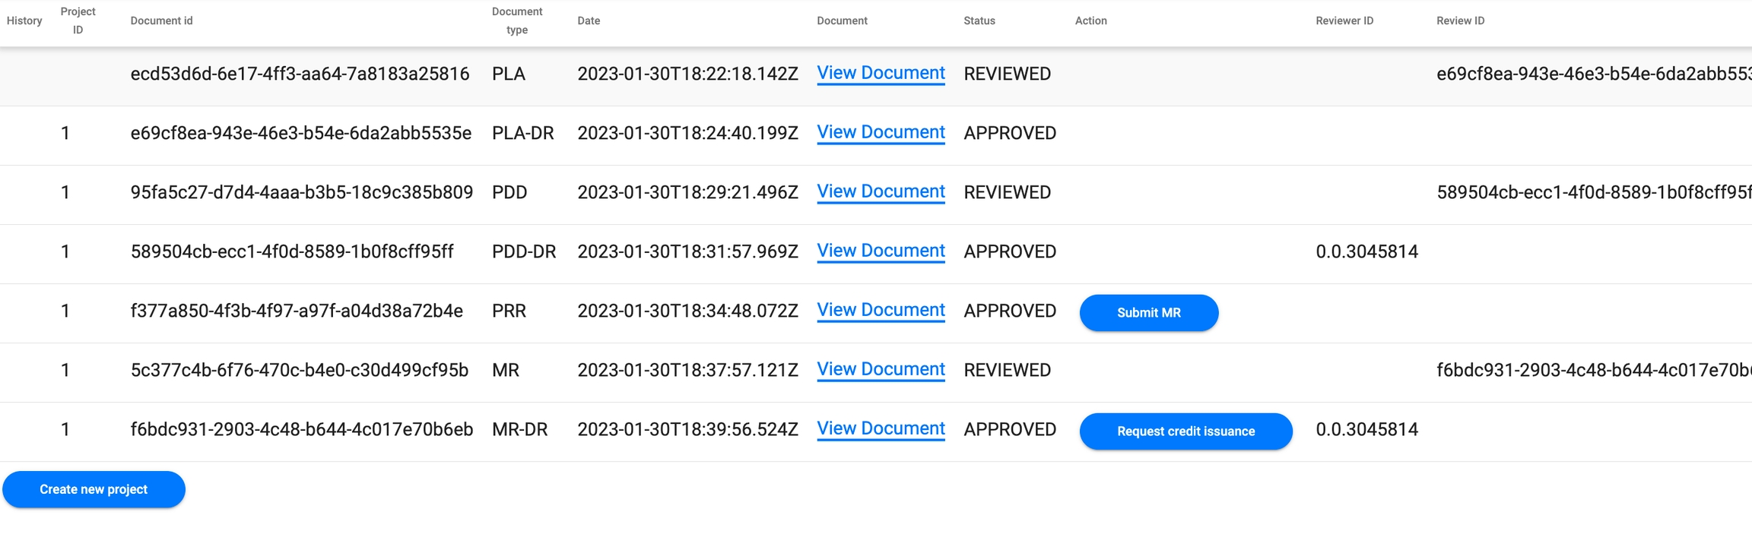
Task: Click the History column header
Action: pos(24,21)
